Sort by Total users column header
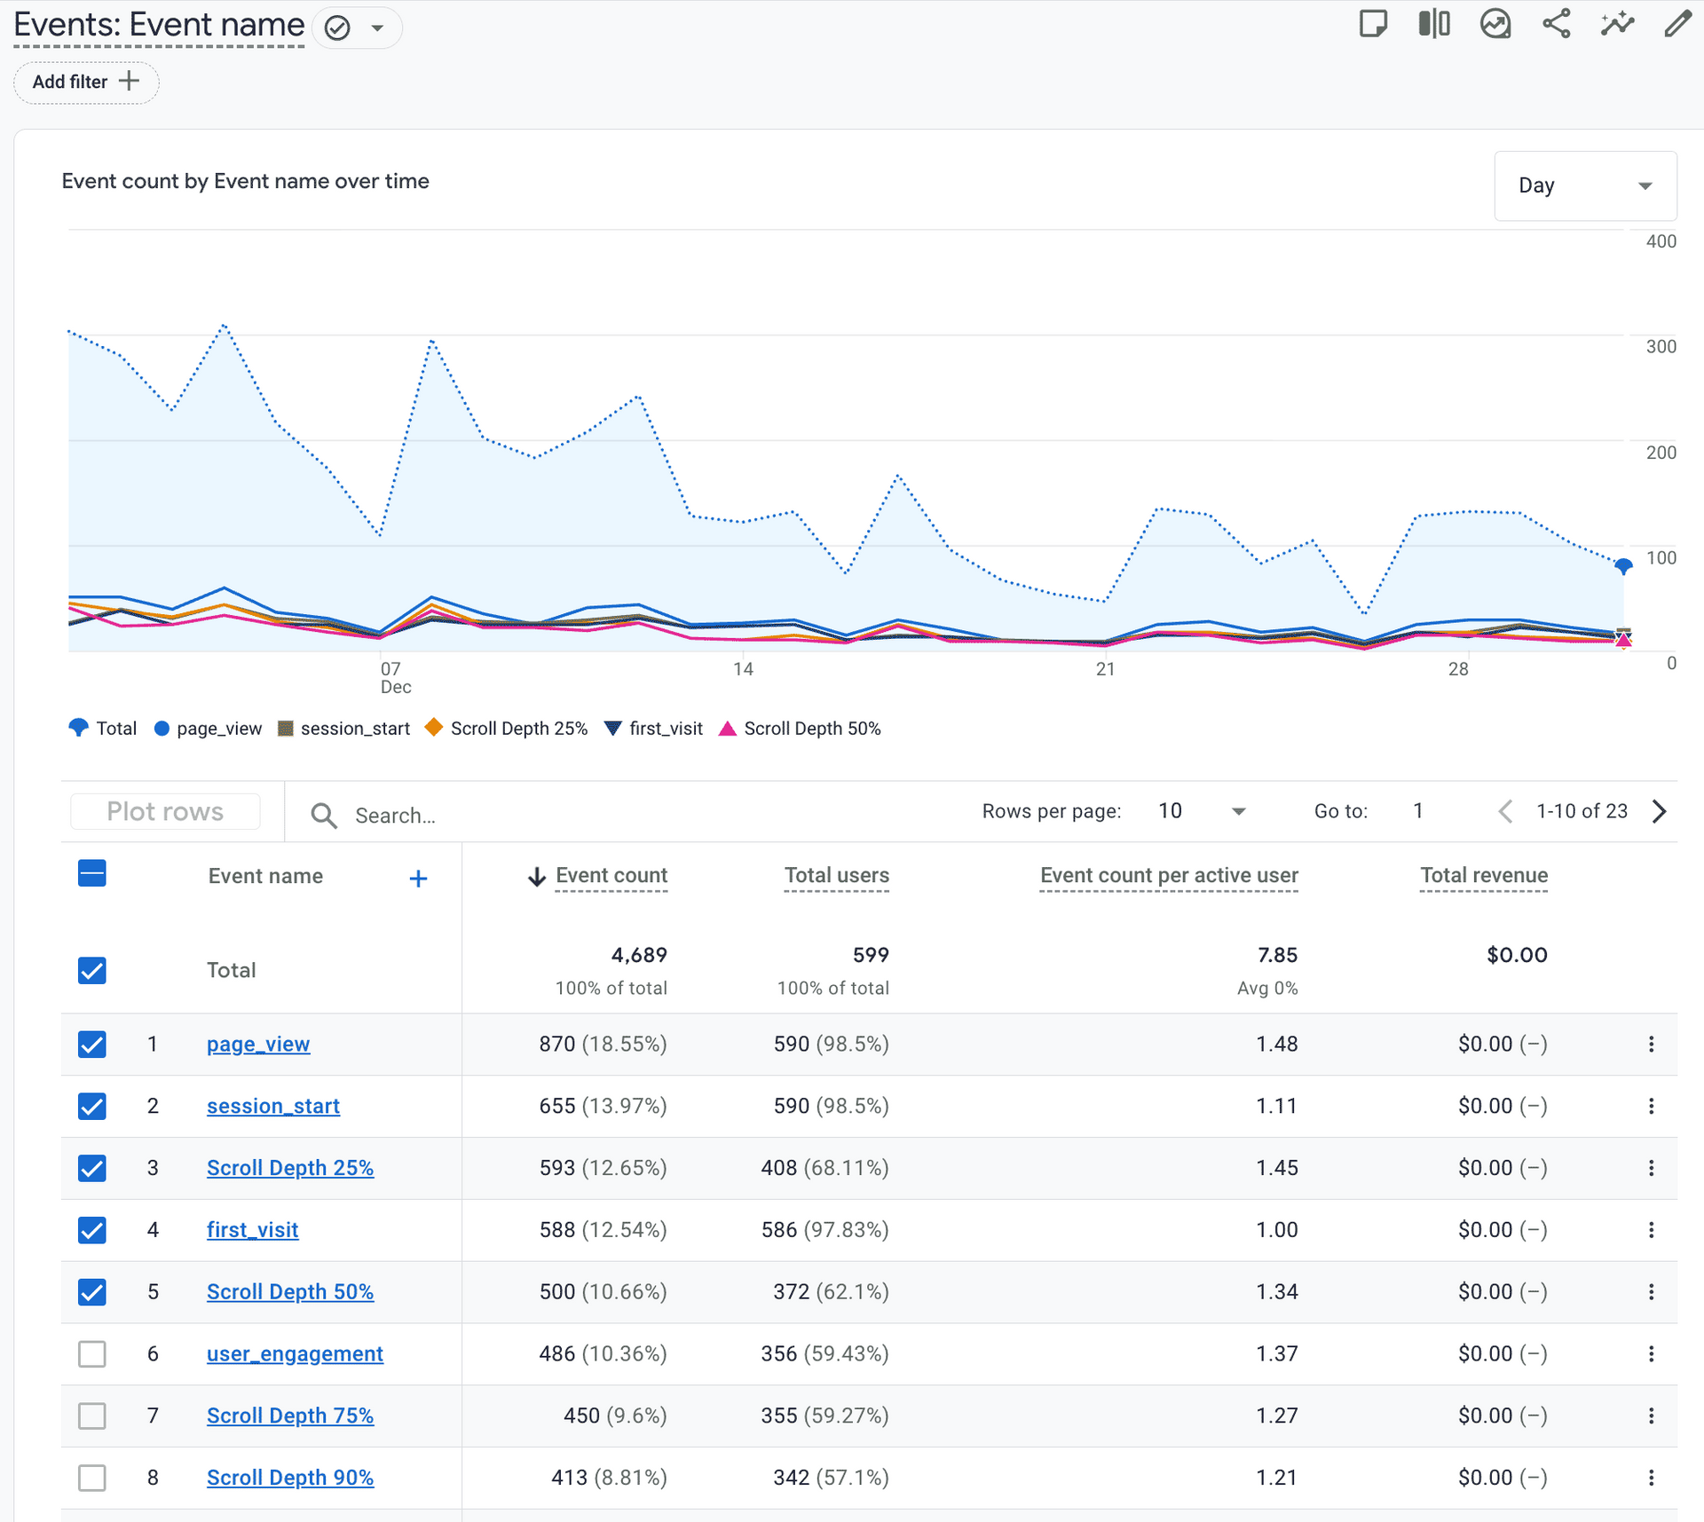 [x=836, y=876]
